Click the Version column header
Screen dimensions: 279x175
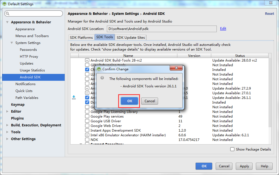tap(194, 55)
